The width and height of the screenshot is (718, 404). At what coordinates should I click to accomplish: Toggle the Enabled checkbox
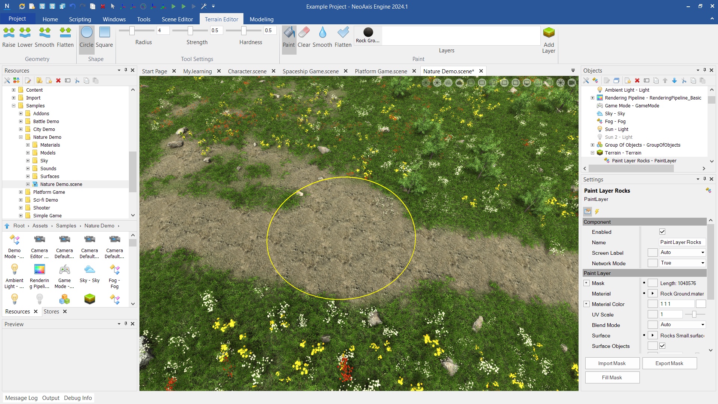pos(662,232)
